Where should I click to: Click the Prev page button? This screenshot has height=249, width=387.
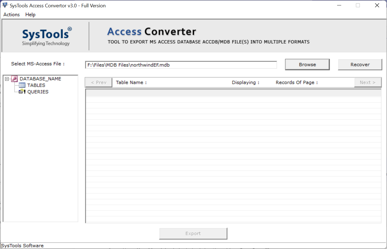(99, 82)
